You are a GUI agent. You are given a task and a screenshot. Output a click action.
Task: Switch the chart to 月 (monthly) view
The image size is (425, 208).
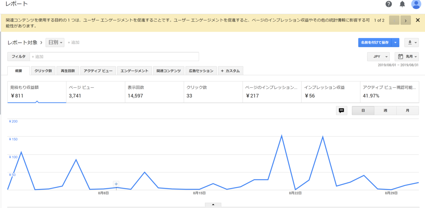click(407, 111)
